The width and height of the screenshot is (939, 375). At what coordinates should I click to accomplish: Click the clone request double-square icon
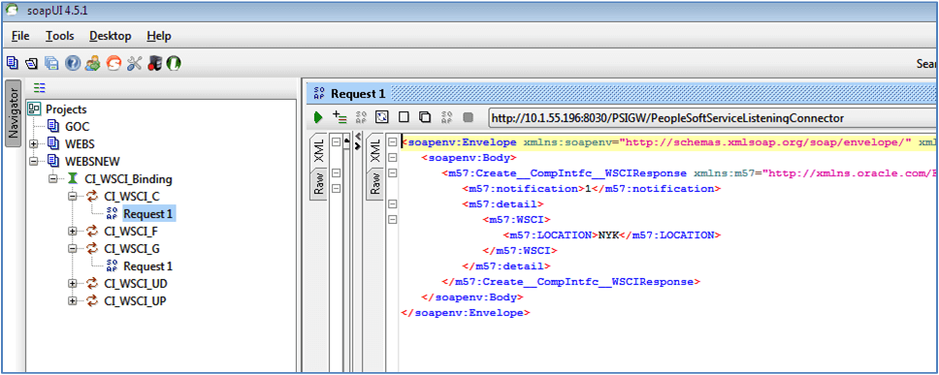point(425,117)
